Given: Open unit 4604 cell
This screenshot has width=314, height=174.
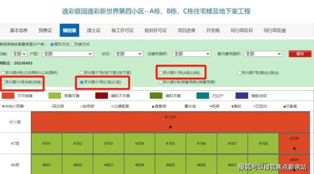Looking at the screenshot, I should click(139, 164).
